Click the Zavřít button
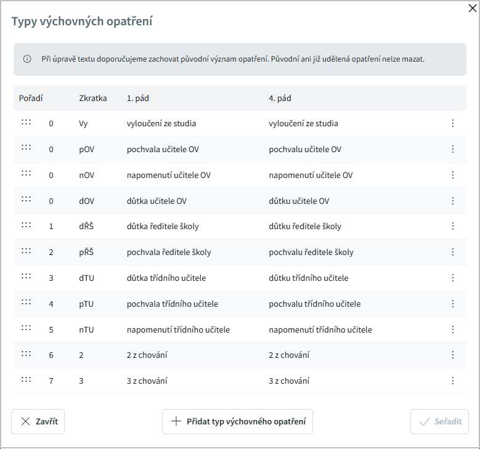Viewport: 480px width, 449px height. point(38,422)
